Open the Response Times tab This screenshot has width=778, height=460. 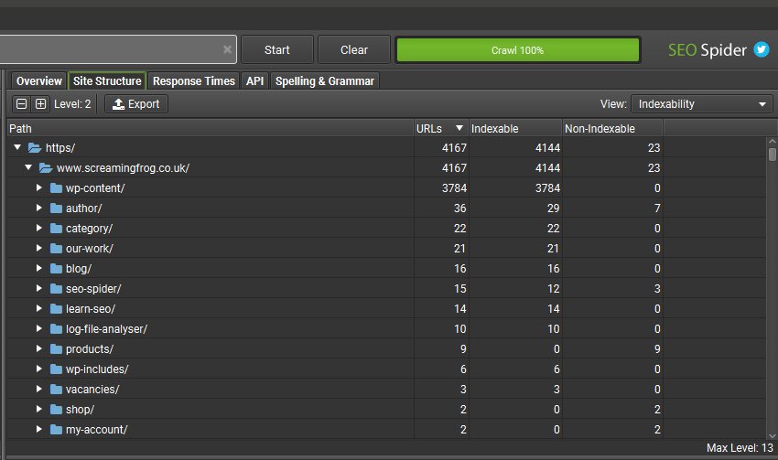pyautogui.click(x=193, y=80)
